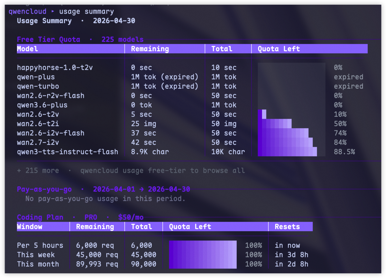This screenshot has width=386, height=278.
Task: Click the free tier 'Remaining' column header
Action: point(150,49)
